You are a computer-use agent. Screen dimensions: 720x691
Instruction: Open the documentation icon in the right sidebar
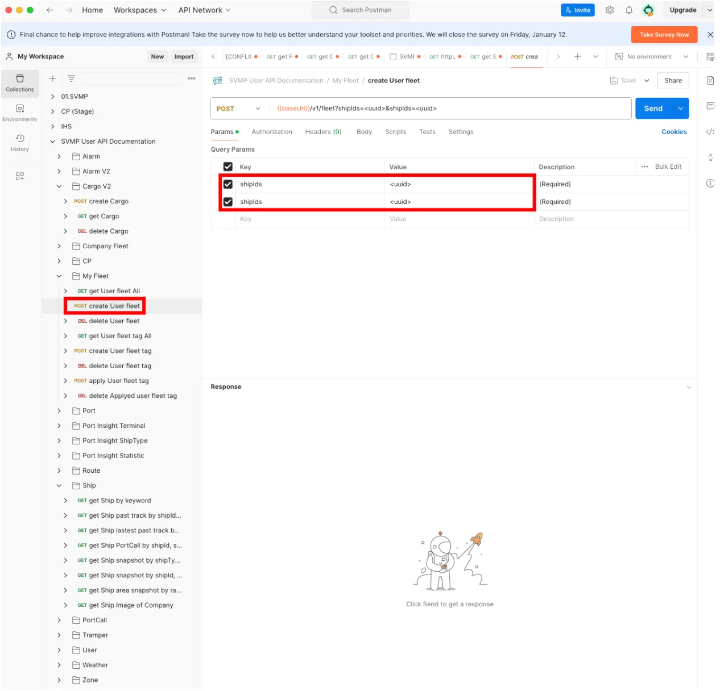point(710,81)
